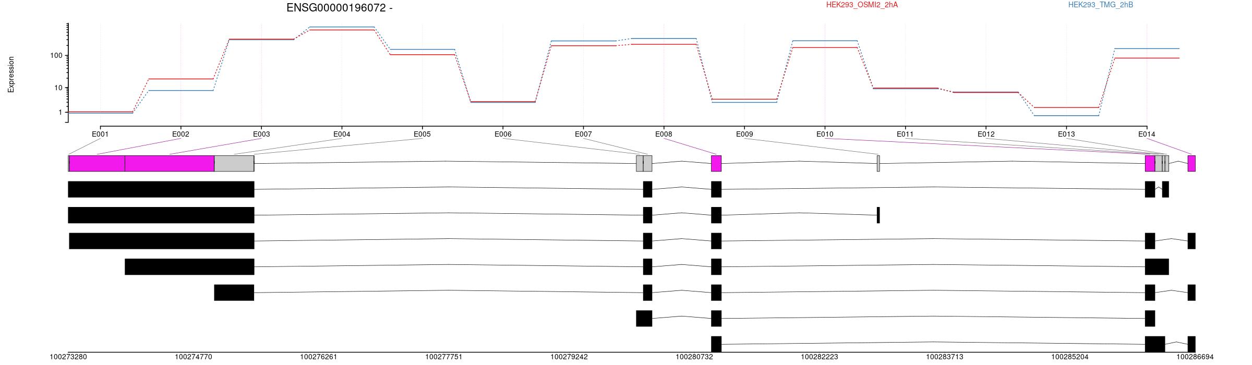
Task: Click the E004 exon label
Action: [x=342, y=134]
